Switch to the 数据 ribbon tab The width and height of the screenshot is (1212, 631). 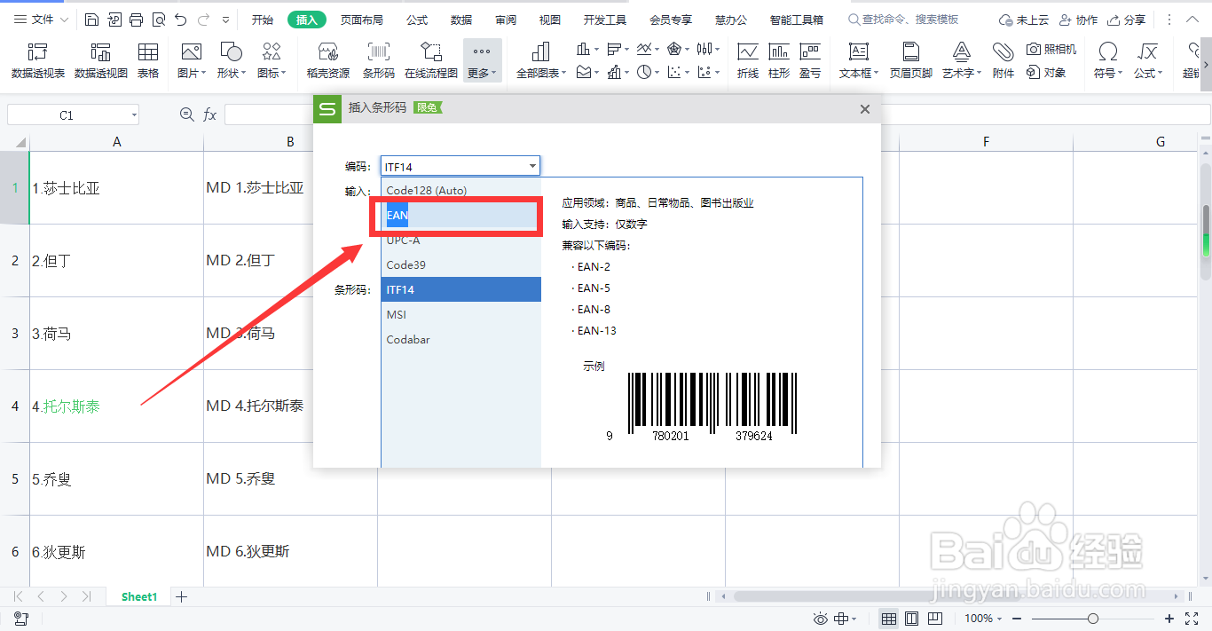(x=461, y=20)
